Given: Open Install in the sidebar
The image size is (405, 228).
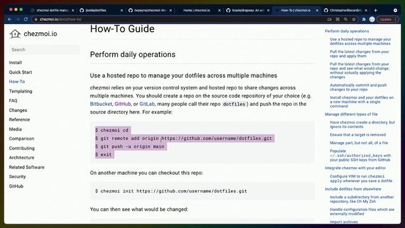Looking at the screenshot, I should click(15, 63).
